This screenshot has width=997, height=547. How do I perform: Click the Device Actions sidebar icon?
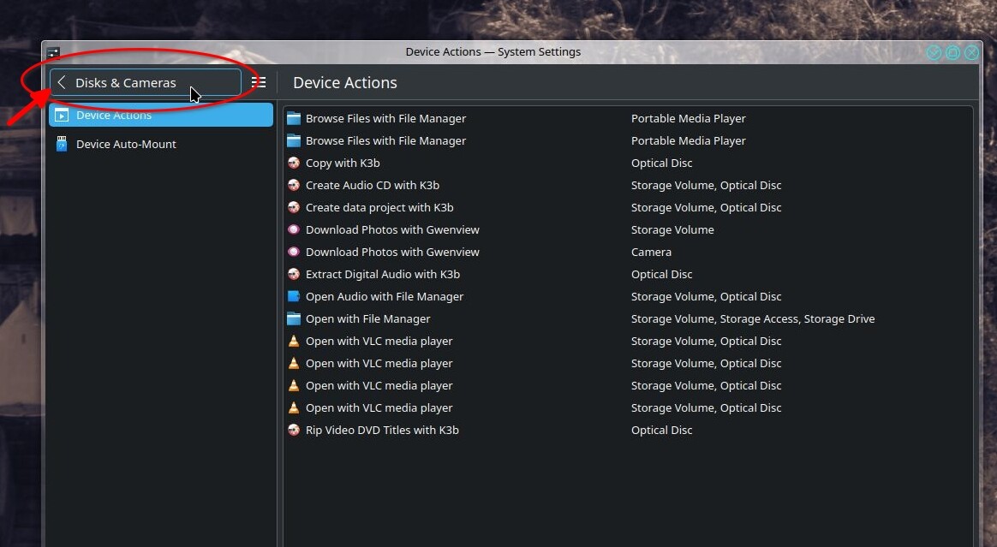click(x=62, y=115)
